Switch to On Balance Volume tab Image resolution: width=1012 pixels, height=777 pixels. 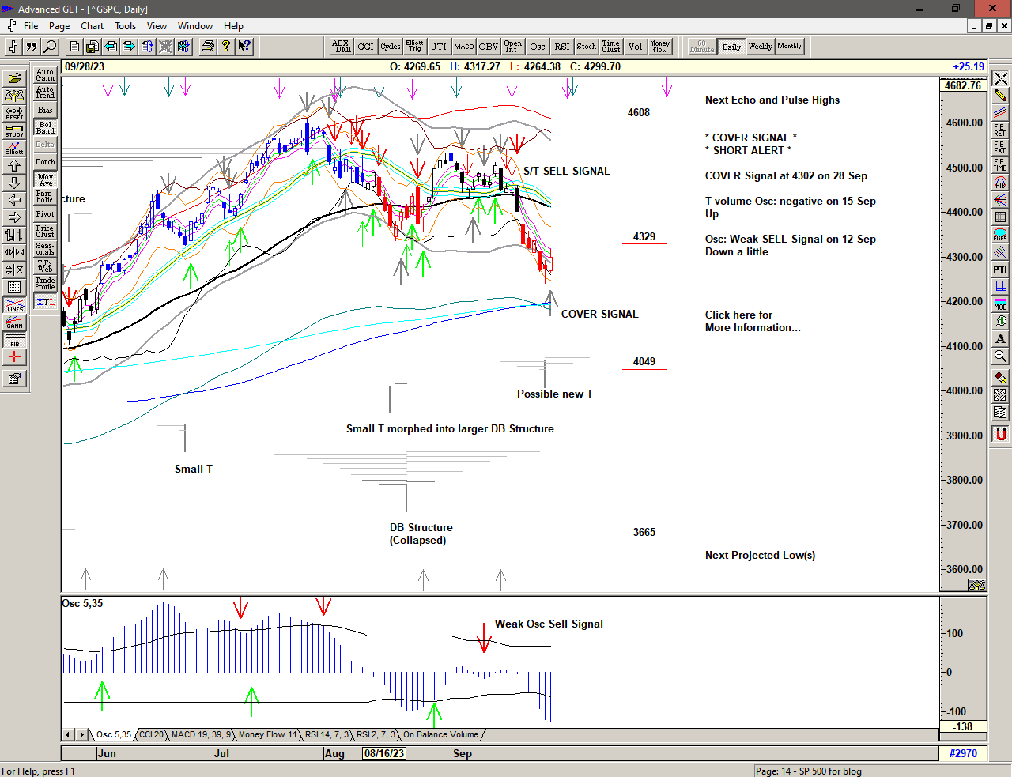[x=440, y=734]
